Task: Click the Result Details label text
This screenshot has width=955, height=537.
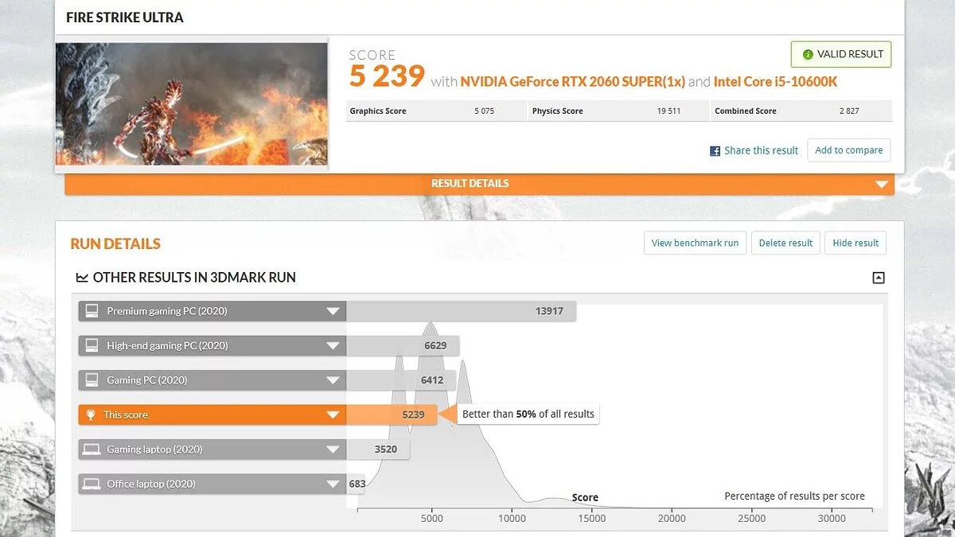Action: pos(470,183)
